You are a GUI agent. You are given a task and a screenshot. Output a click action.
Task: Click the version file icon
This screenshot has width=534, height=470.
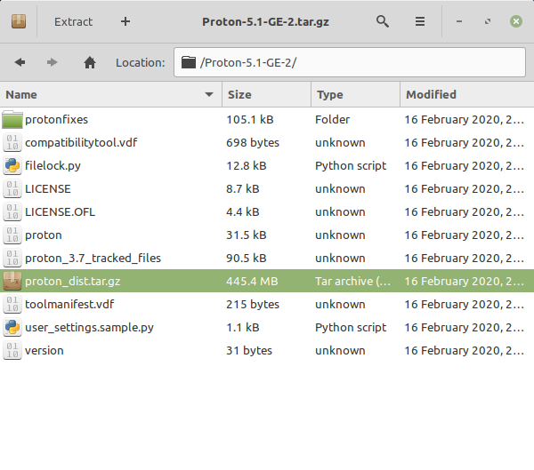pyautogui.click(x=12, y=350)
